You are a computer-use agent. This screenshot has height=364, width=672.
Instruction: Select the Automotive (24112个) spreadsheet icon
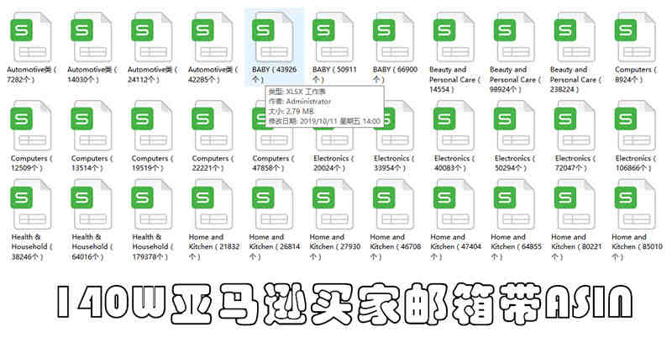(x=152, y=37)
